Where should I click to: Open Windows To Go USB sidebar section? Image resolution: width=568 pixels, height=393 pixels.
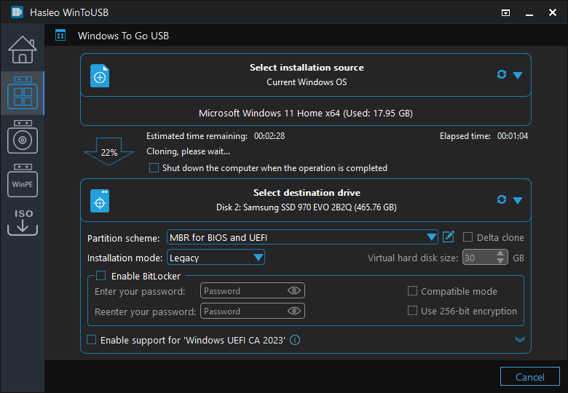(x=23, y=93)
